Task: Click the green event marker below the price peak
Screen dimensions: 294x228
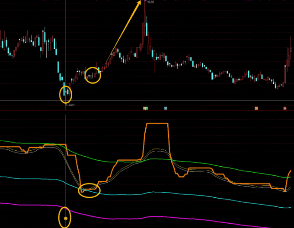Action: (146, 108)
